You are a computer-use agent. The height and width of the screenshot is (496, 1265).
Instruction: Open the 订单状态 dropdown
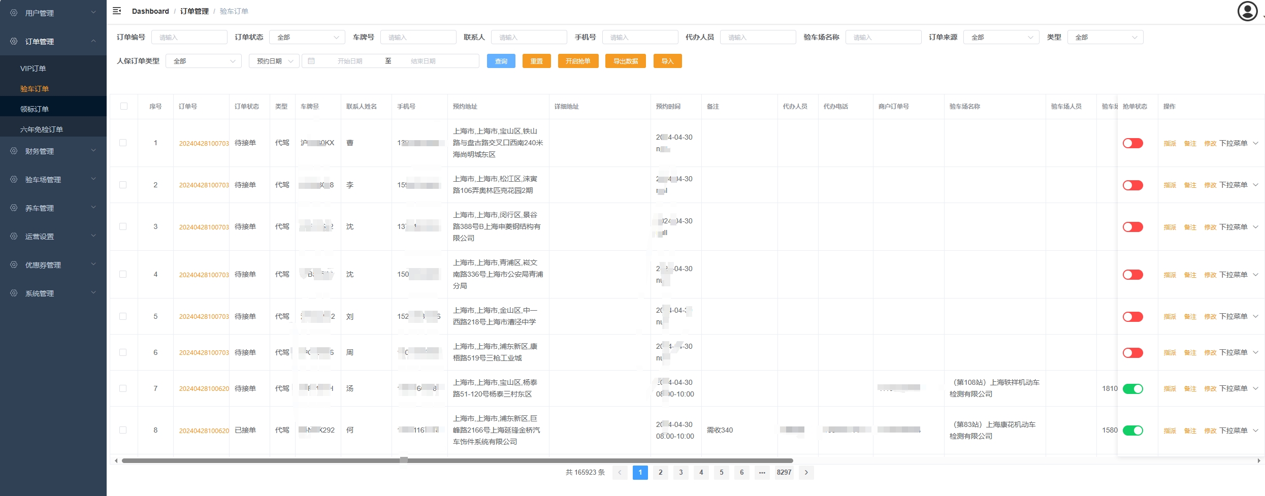point(307,37)
